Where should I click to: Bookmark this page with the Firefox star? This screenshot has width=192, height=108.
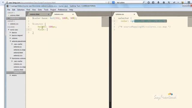149,2
